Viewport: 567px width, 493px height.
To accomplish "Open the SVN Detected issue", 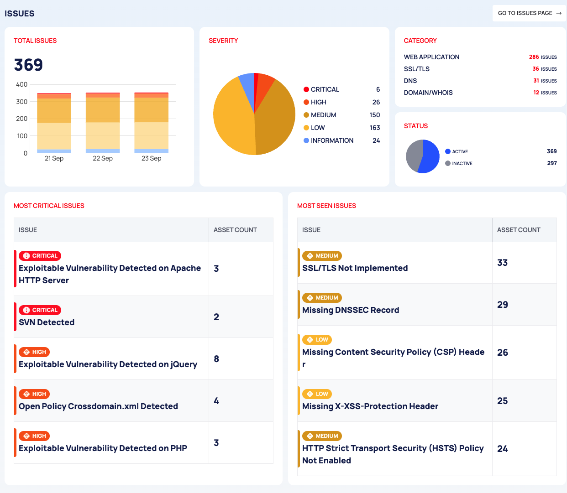I will pos(47,322).
